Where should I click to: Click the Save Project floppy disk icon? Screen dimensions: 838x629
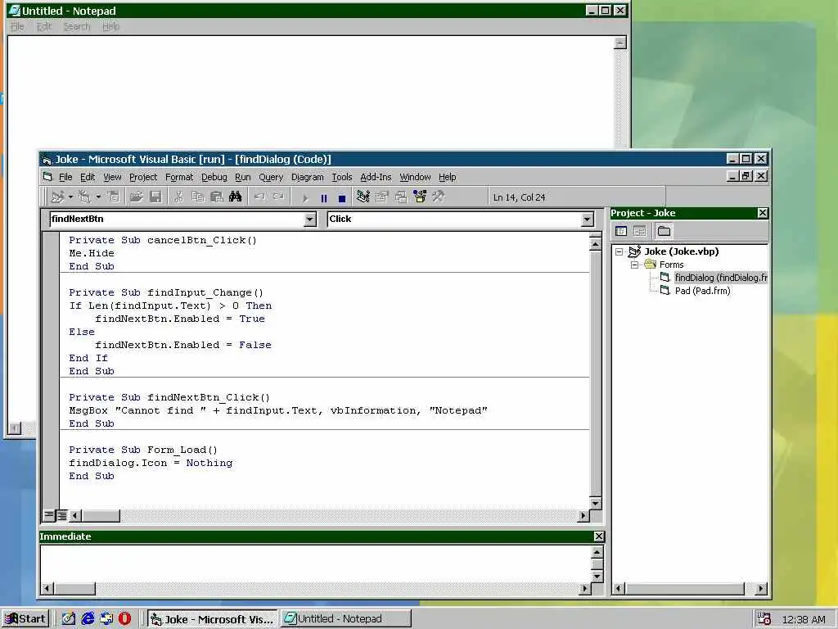pos(155,197)
